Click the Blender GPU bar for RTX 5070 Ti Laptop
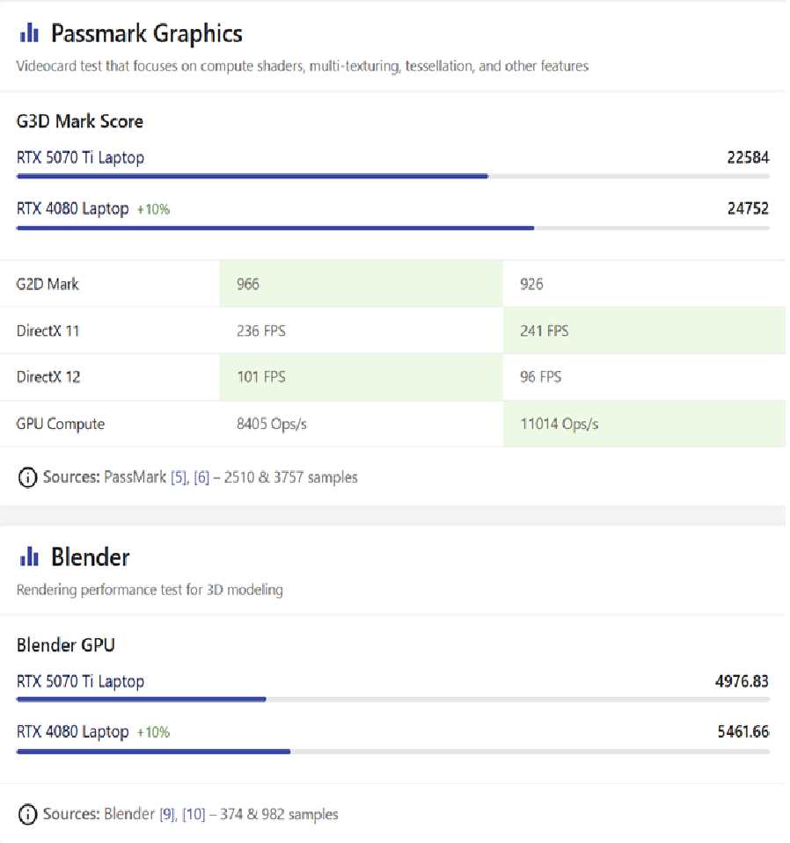 [393, 700]
